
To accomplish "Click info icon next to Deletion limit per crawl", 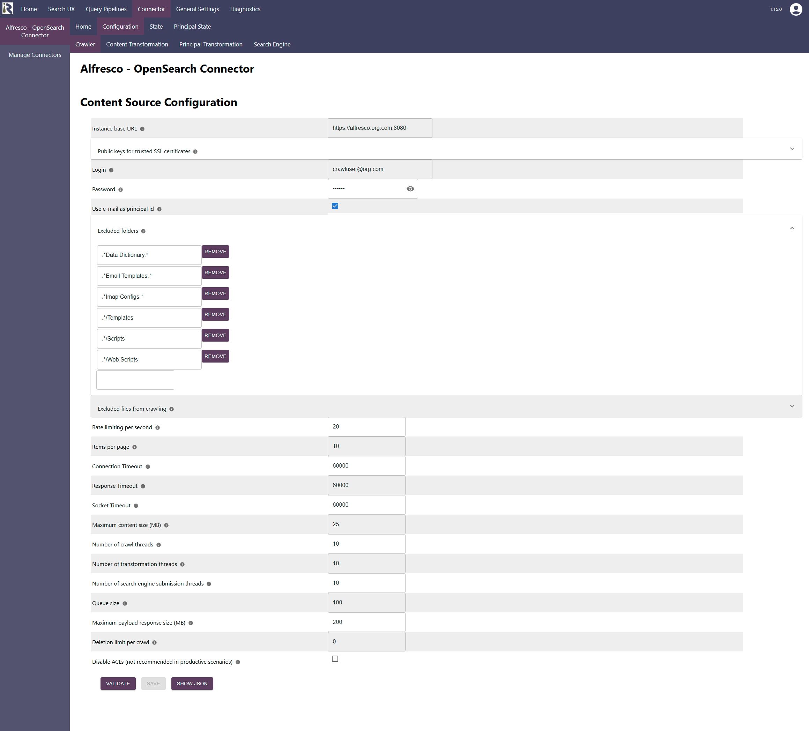I will pos(155,643).
